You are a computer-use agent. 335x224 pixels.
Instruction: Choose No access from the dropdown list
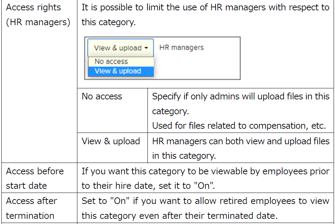tap(111, 61)
